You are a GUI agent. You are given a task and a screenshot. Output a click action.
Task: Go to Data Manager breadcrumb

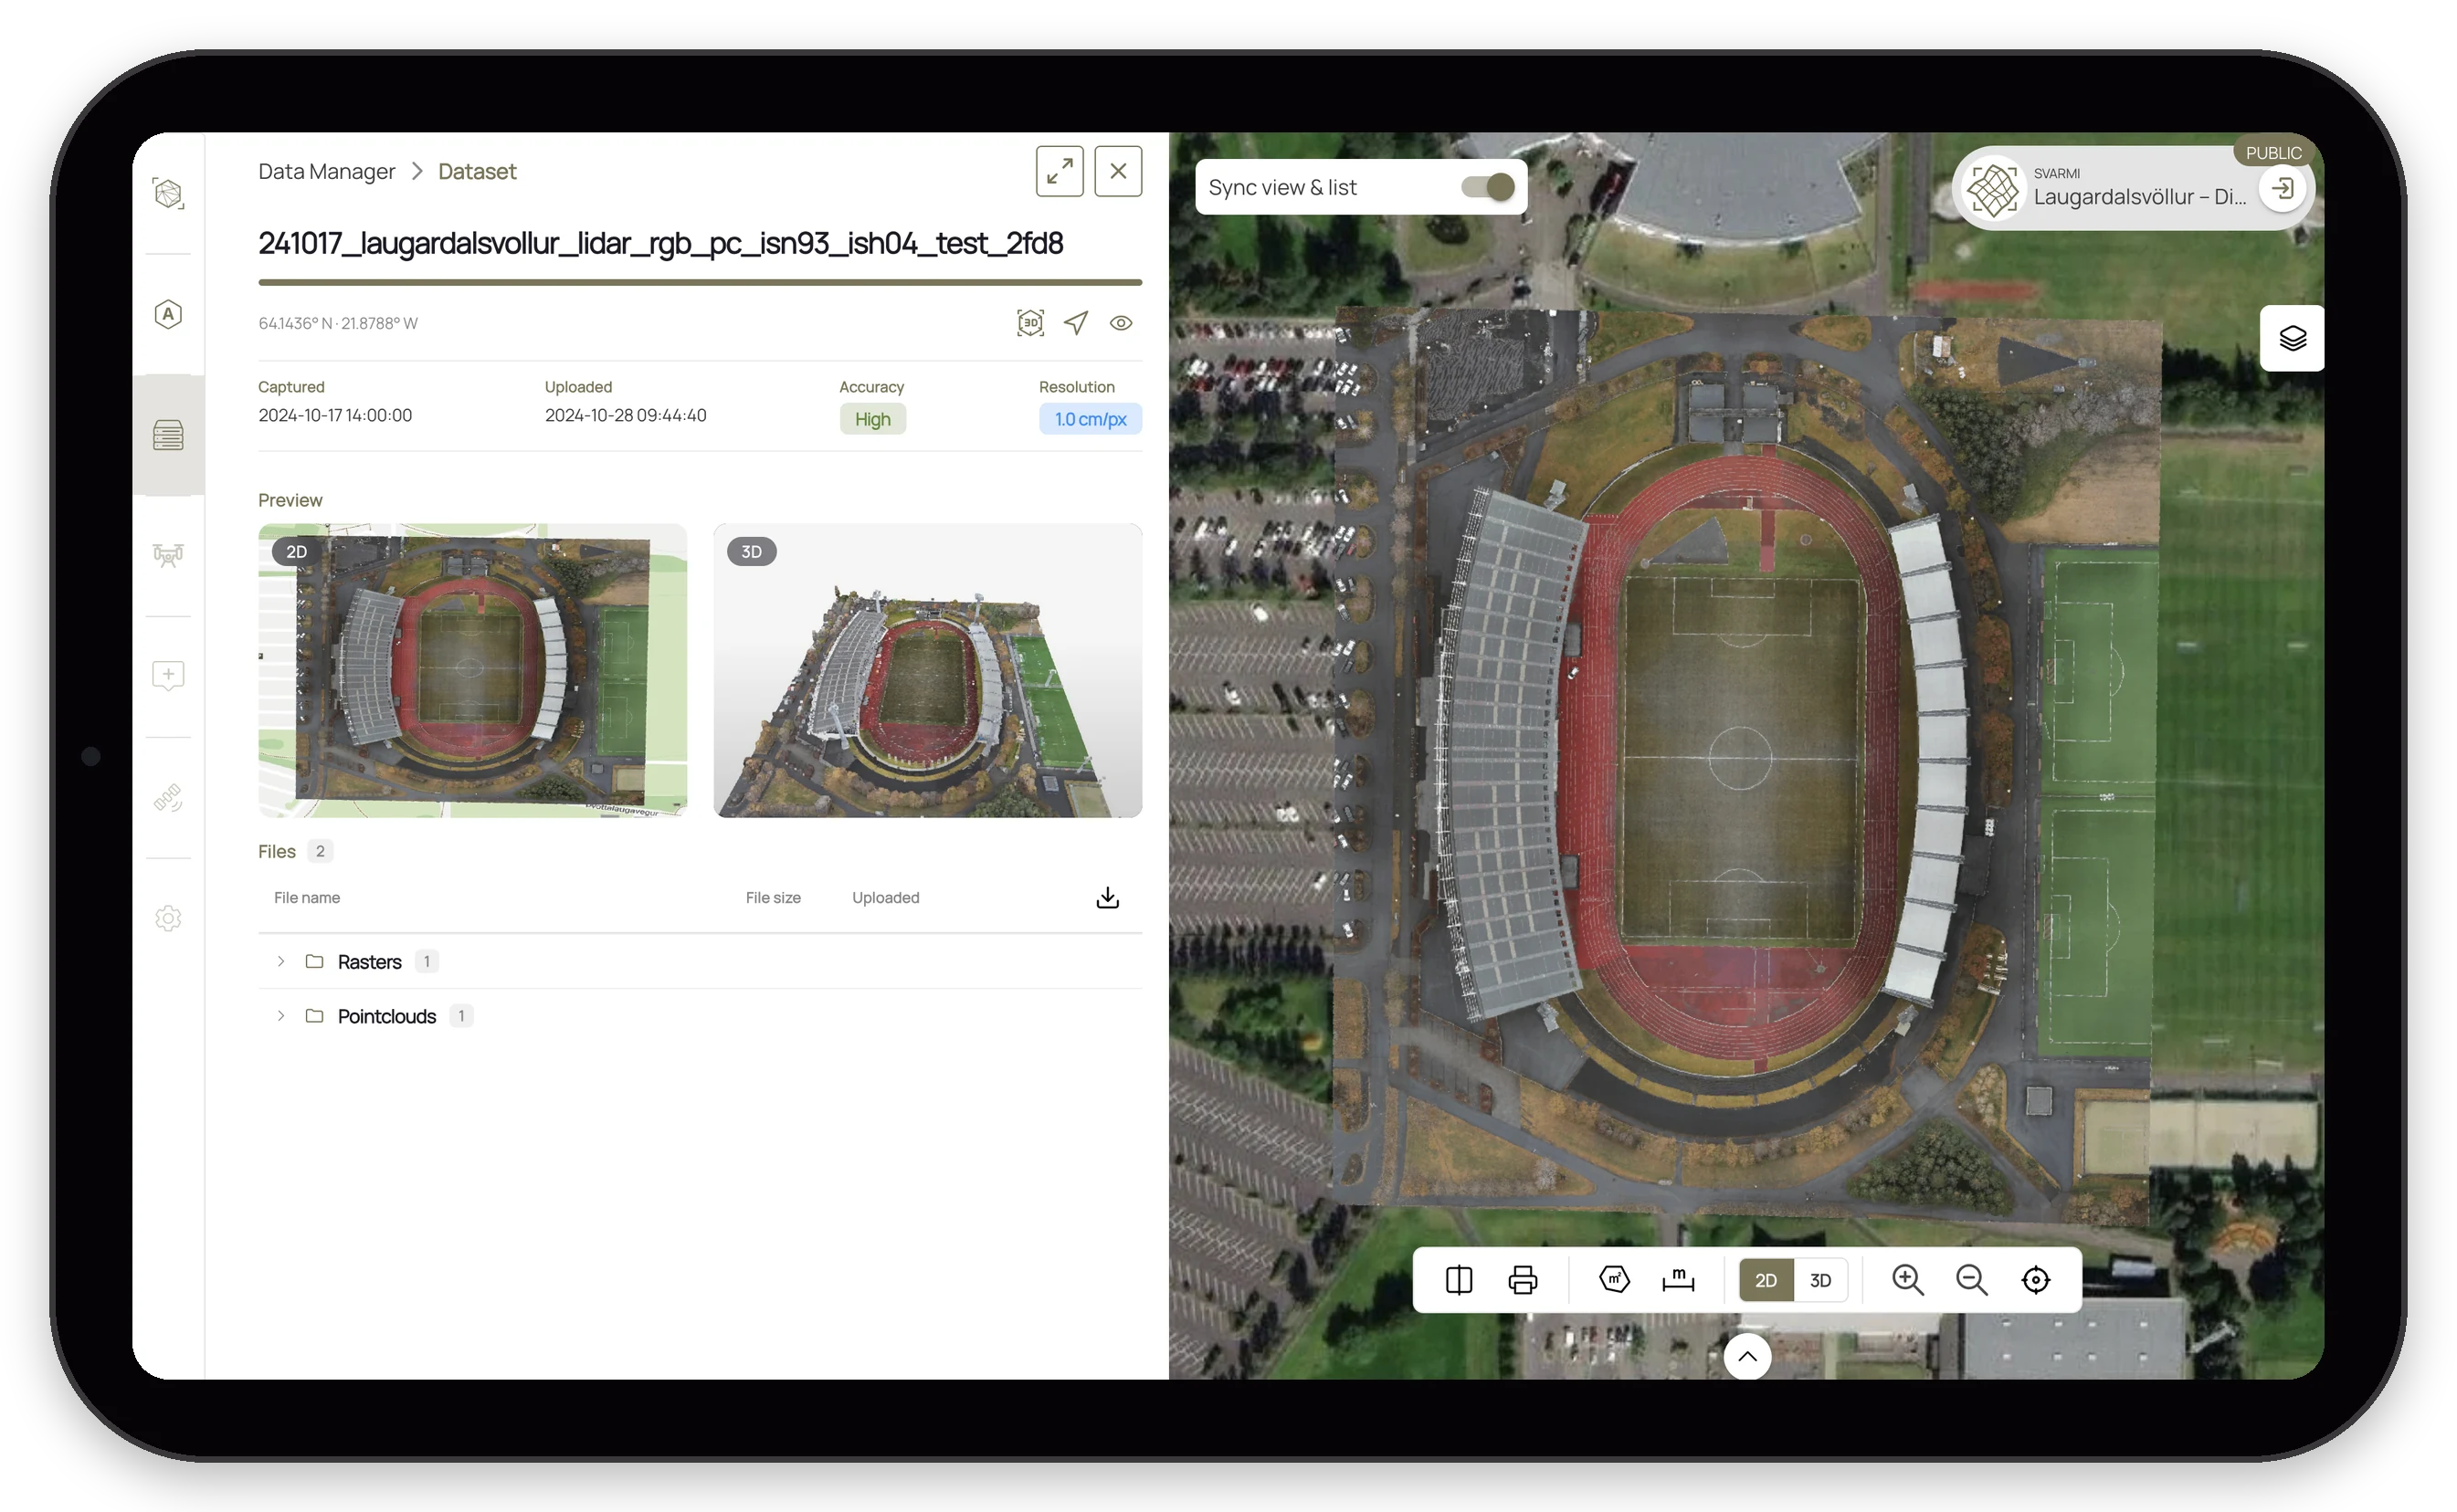pos(326,171)
